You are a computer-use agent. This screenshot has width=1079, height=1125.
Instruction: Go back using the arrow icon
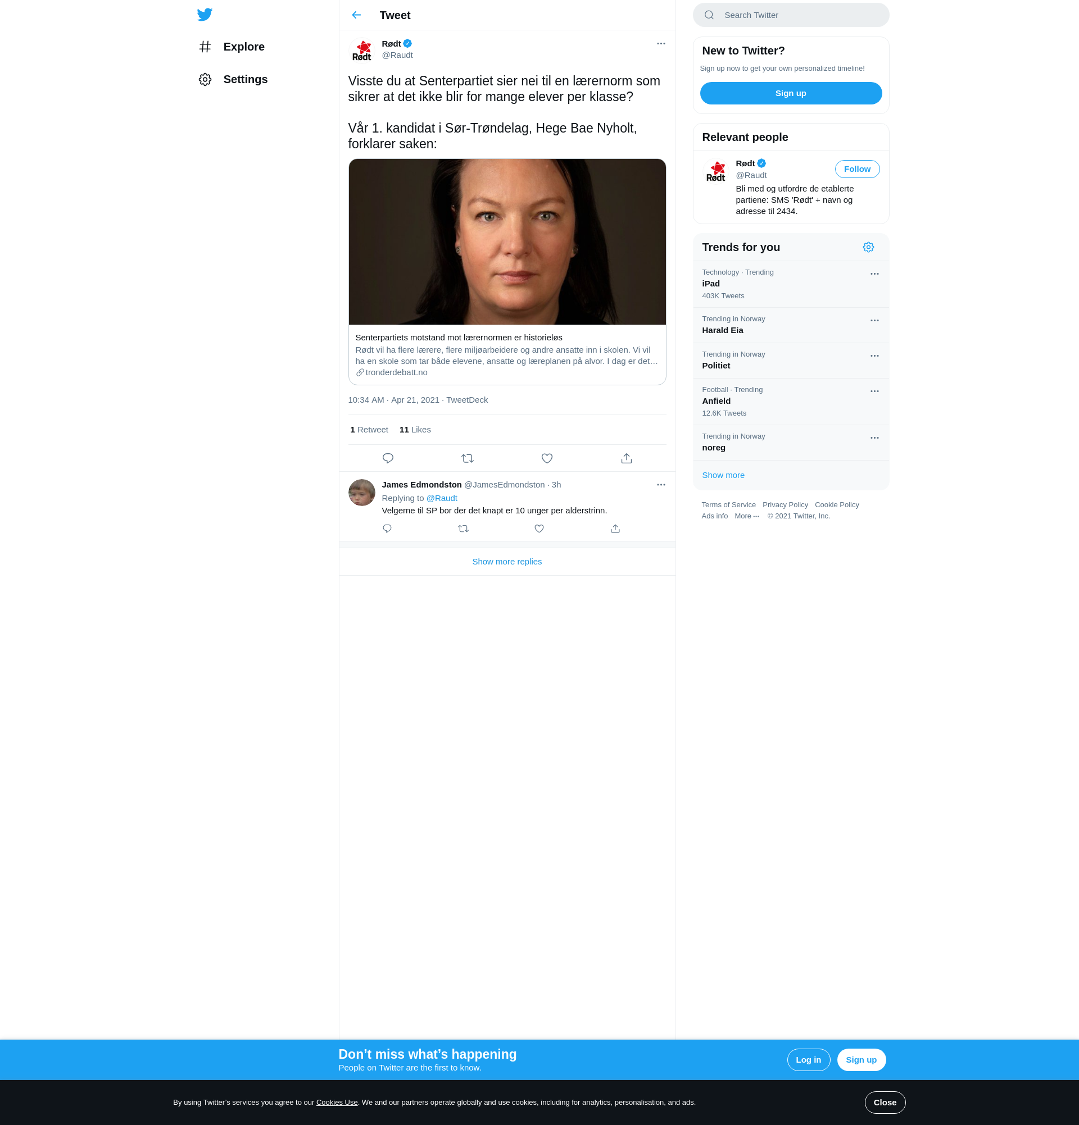click(x=357, y=15)
